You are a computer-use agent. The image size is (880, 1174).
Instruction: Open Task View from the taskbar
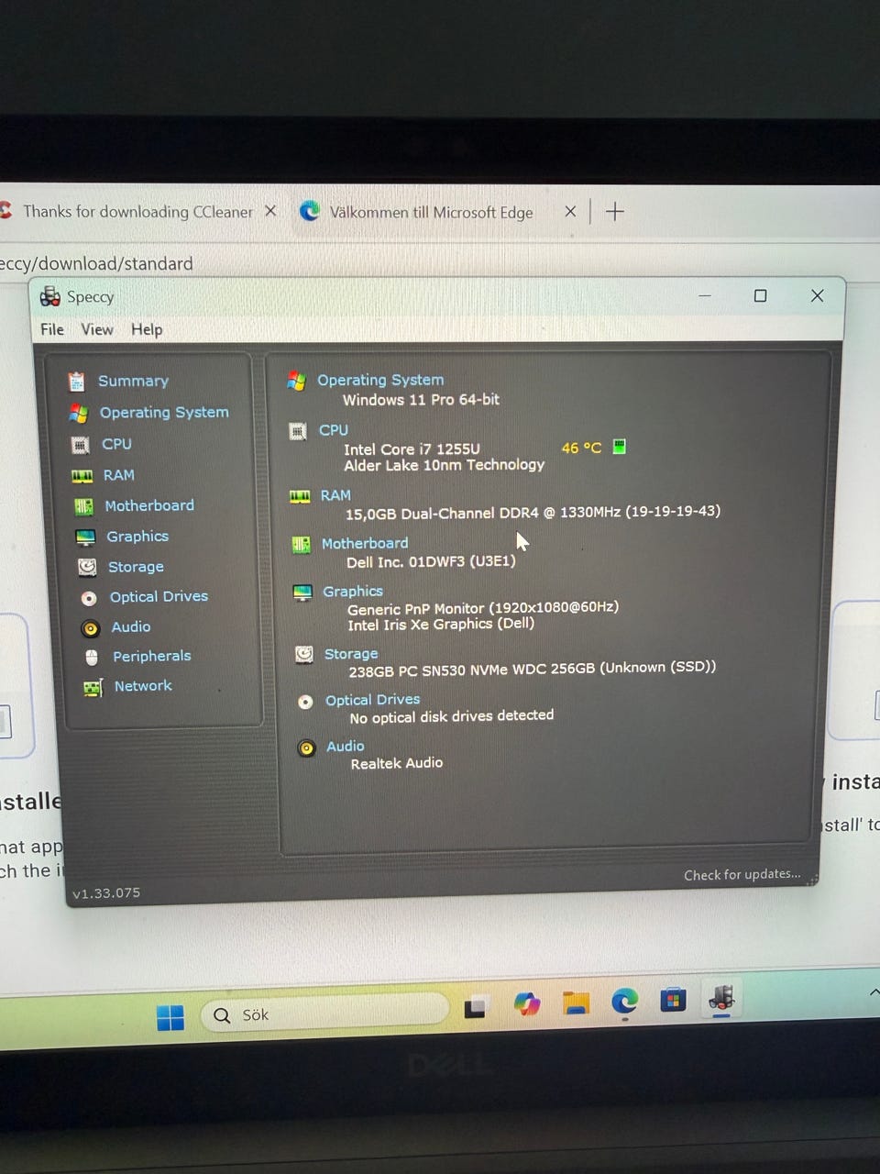click(x=475, y=1008)
